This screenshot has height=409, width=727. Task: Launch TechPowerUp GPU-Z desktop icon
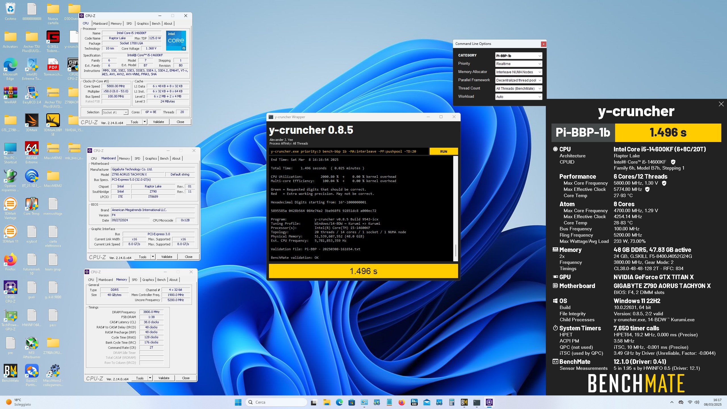click(10, 320)
